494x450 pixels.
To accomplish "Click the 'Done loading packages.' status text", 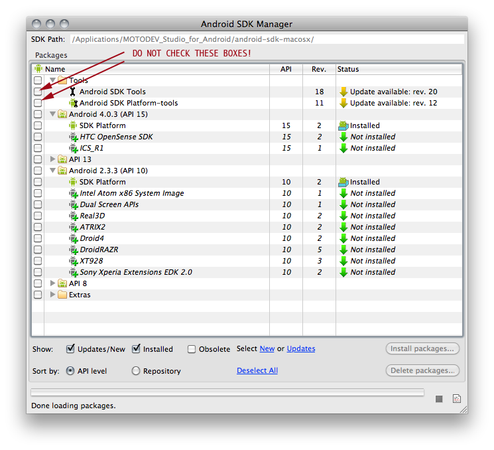I will click(x=74, y=406).
